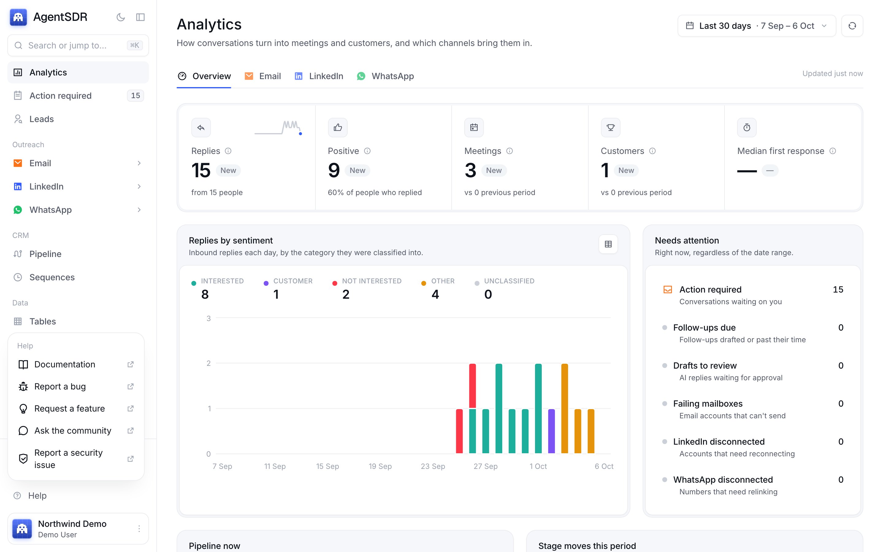Open Analytics in the sidebar
883x552 pixels.
tap(78, 72)
